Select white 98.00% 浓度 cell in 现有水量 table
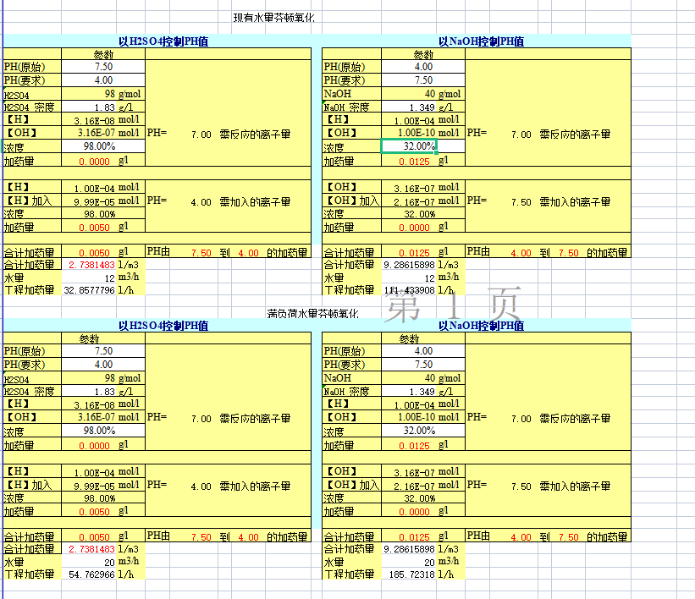Image resolution: width=695 pixels, height=599 pixels. (103, 146)
